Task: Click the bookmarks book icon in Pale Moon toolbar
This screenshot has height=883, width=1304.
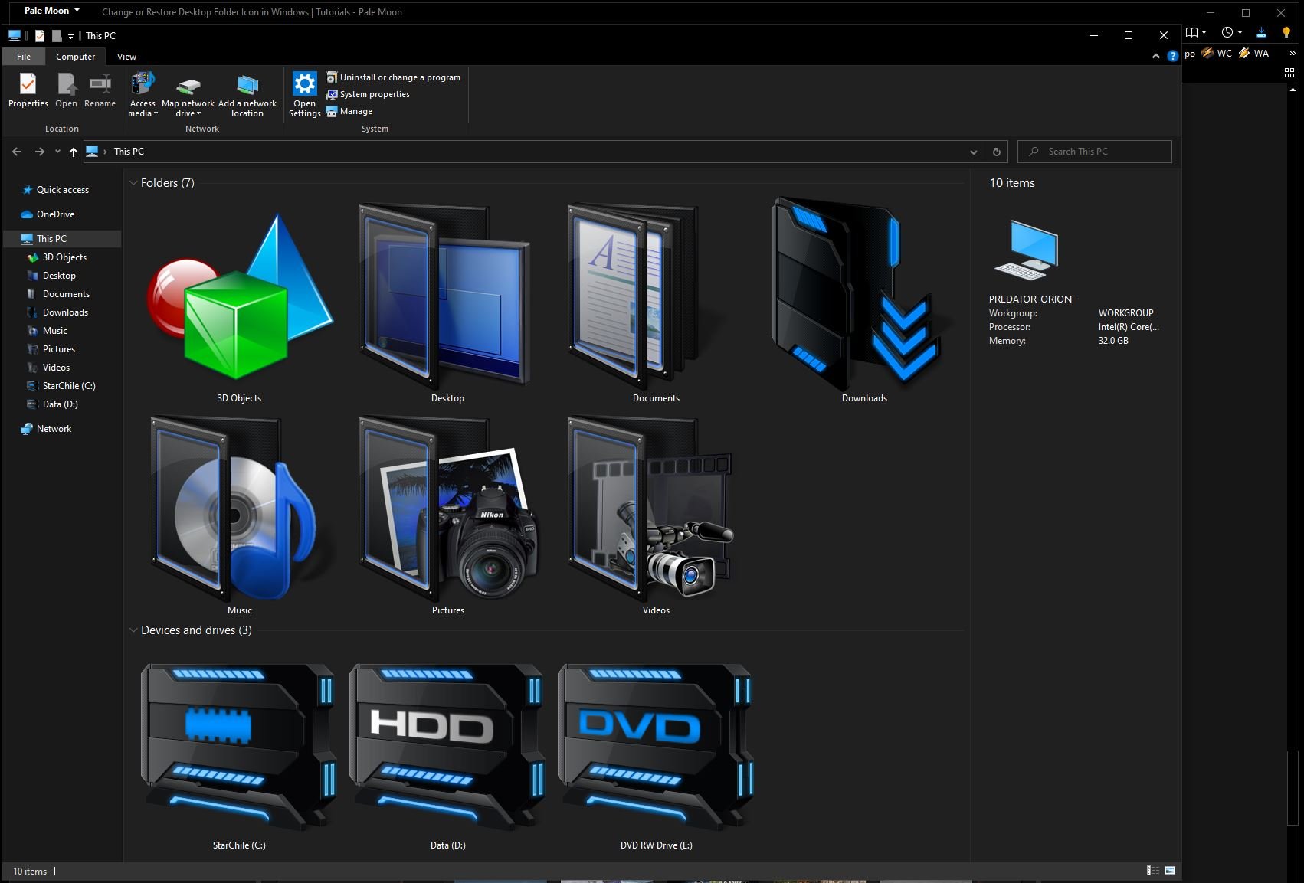Action: [x=1193, y=32]
